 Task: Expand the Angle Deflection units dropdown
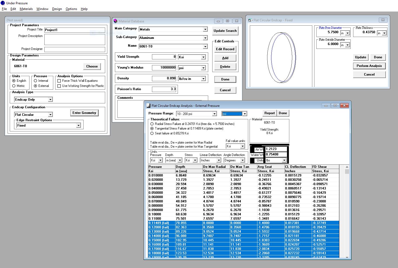243,160
